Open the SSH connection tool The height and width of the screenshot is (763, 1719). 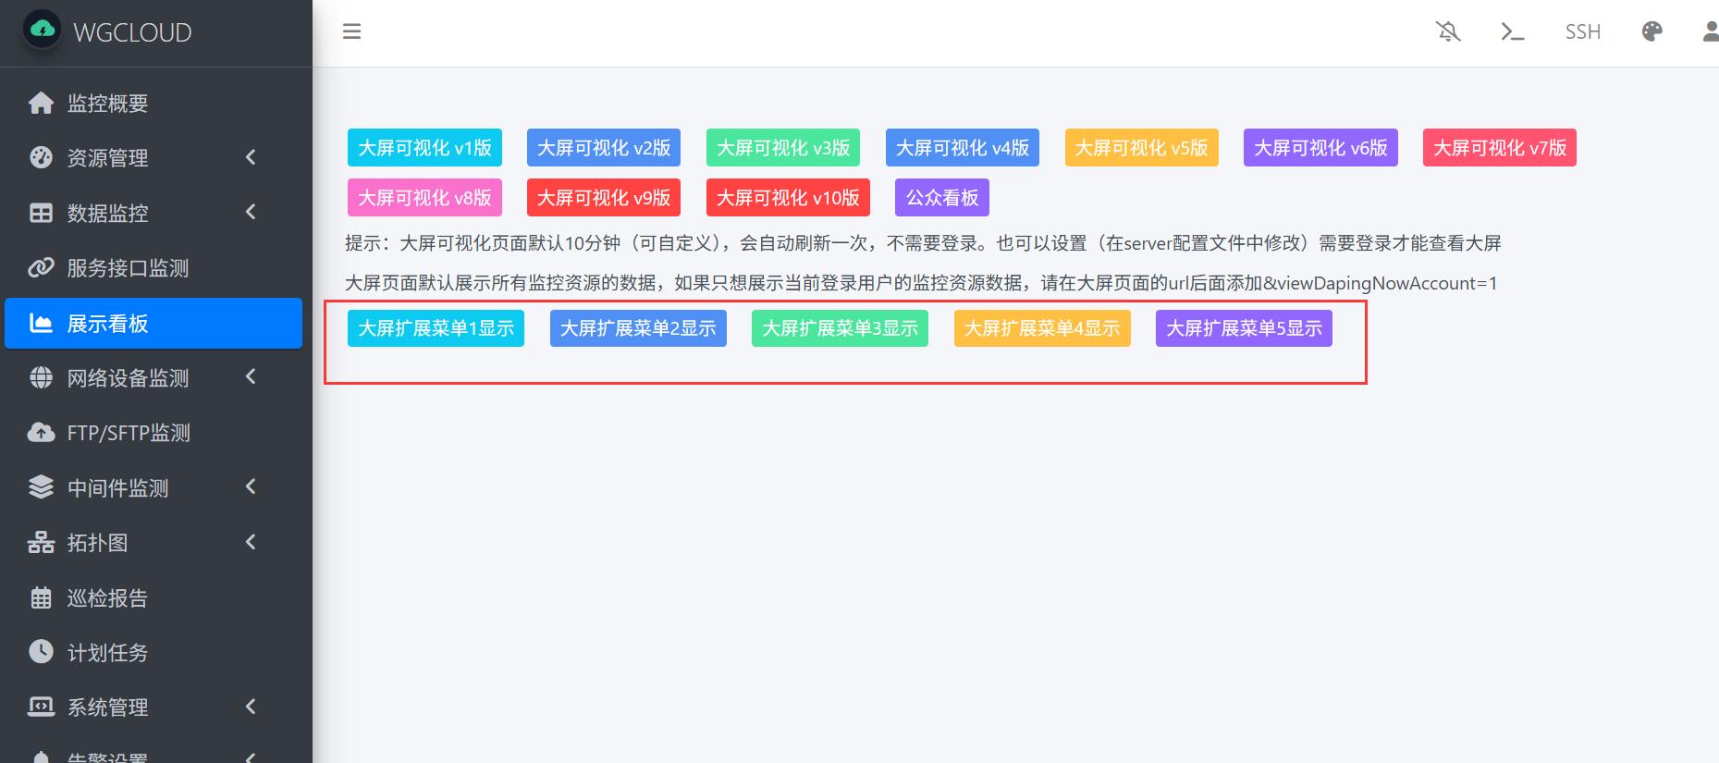click(1582, 31)
